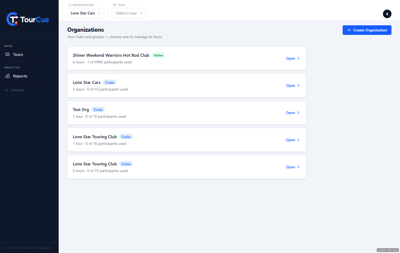Click the Create Organization button
The height and width of the screenshot is (253, 400).
(x=367, y=30)
